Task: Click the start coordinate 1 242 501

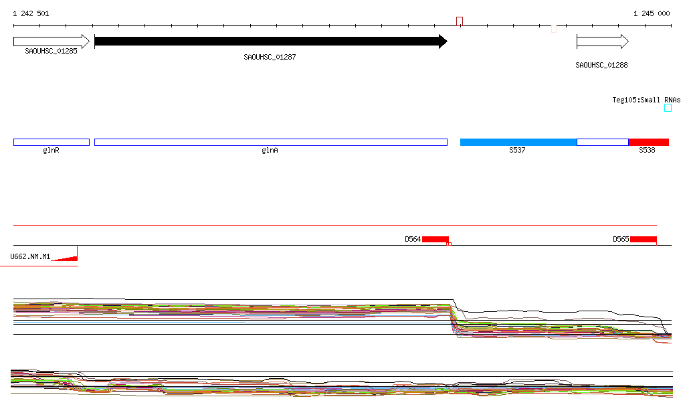Action: [31, 13]
